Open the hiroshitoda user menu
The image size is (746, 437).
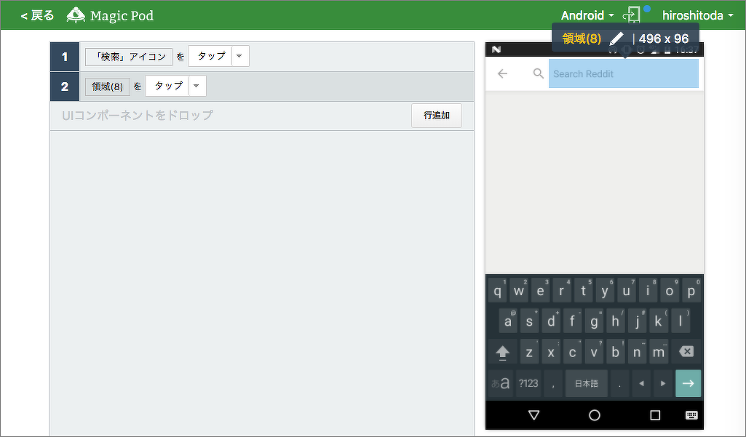[x=697, y=15]
